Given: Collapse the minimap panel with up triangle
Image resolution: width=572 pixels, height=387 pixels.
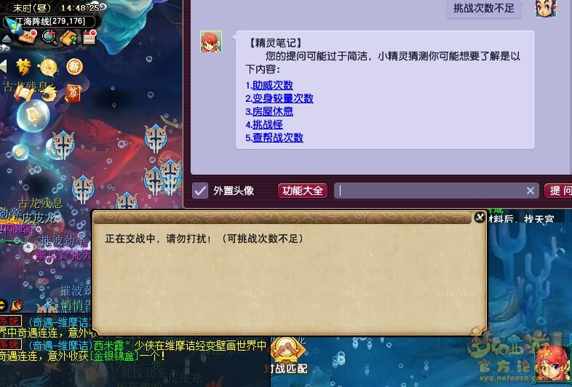Looking at the screenshot, I should point(7,39).
